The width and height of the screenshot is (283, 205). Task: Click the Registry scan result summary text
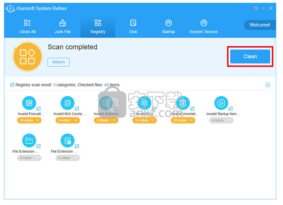(68, 85)
